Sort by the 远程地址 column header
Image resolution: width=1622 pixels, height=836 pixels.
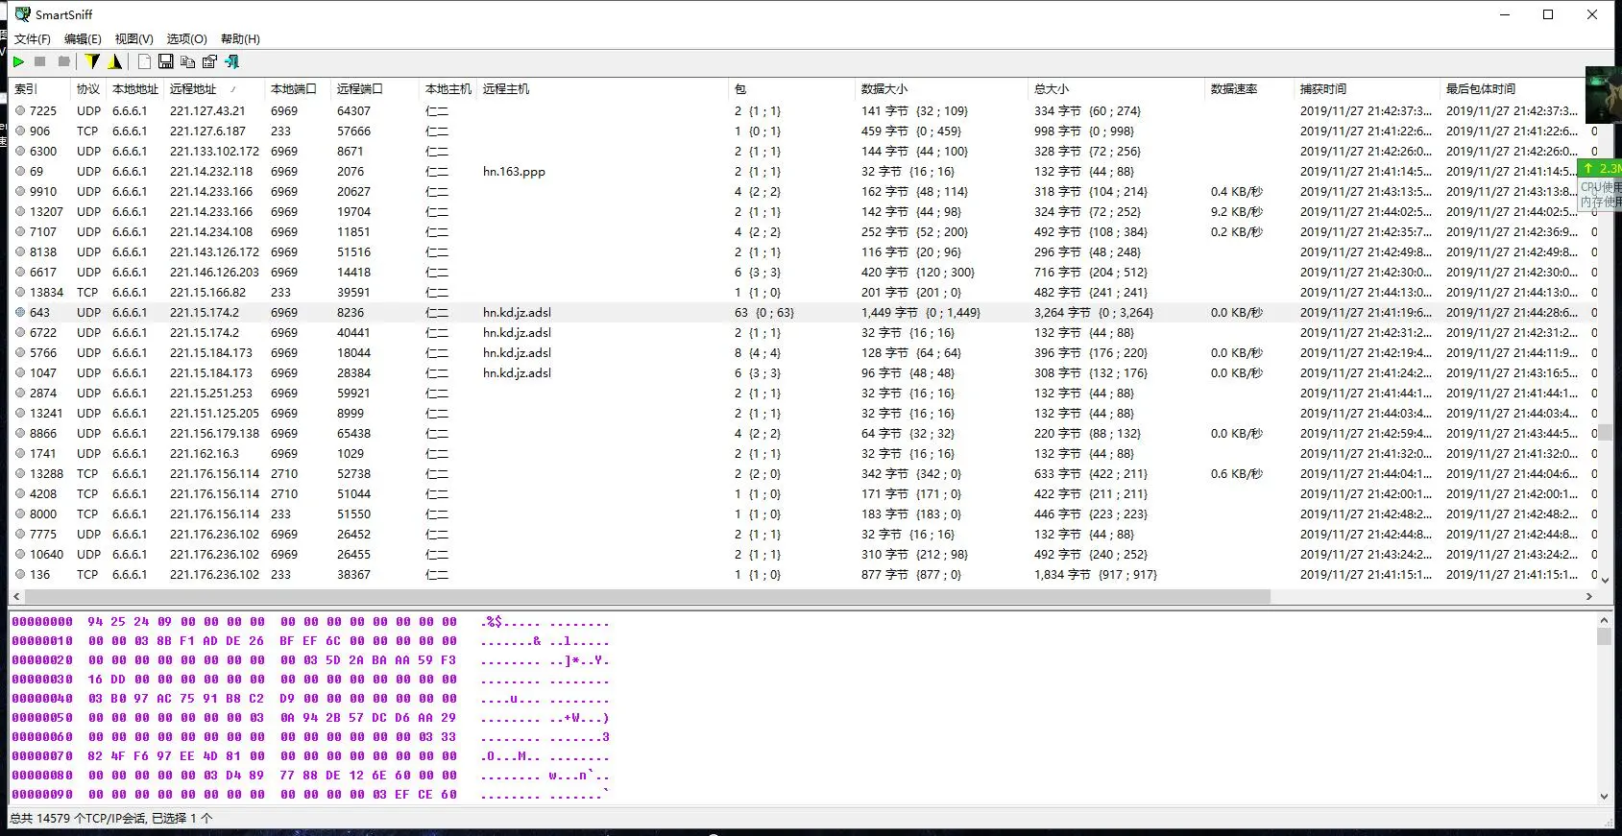(x=214, y=88)
